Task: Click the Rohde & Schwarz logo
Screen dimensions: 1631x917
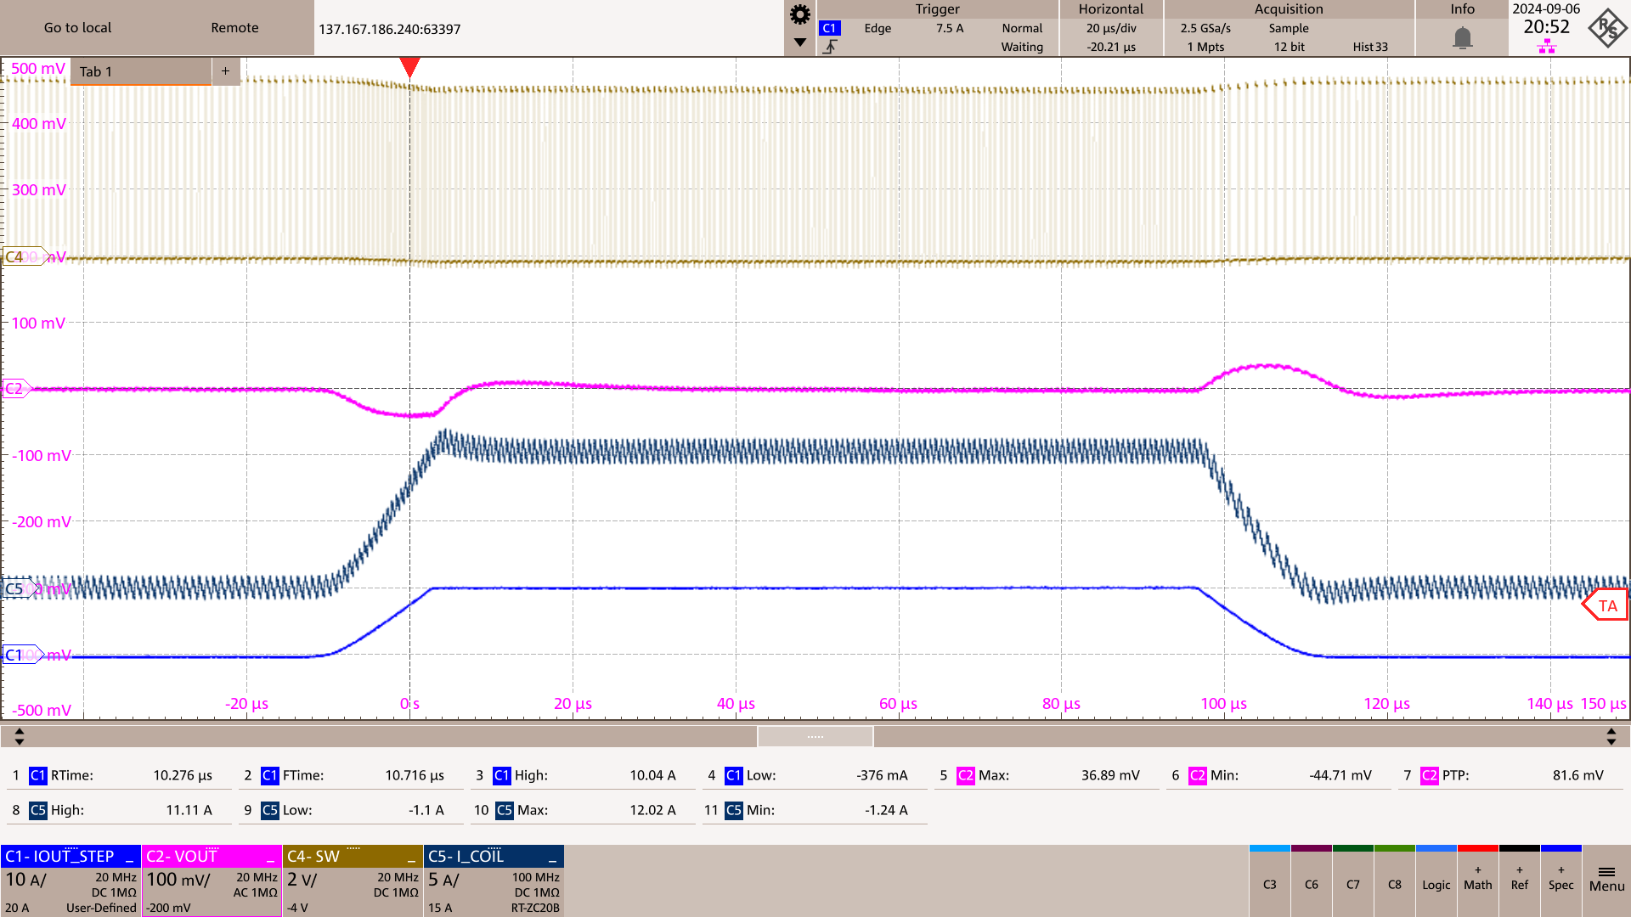Action: coord(1607,28)
